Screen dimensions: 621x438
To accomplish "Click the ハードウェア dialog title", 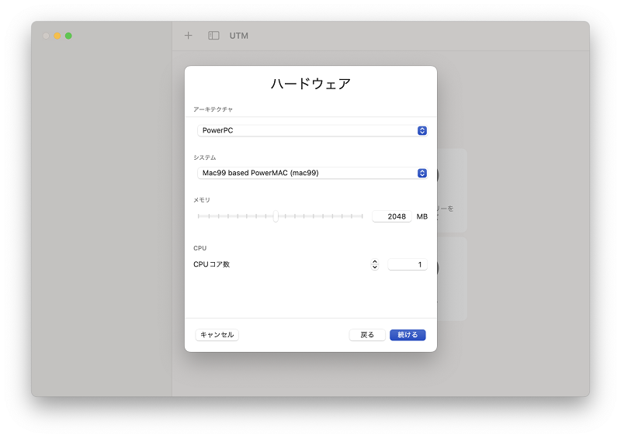I will (x=311, y=84).
